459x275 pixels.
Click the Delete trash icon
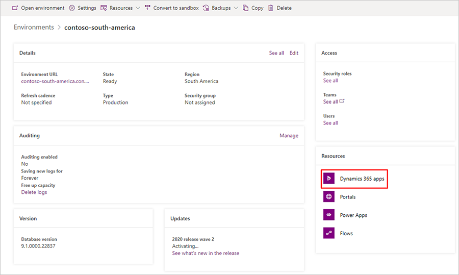point(271,8)
